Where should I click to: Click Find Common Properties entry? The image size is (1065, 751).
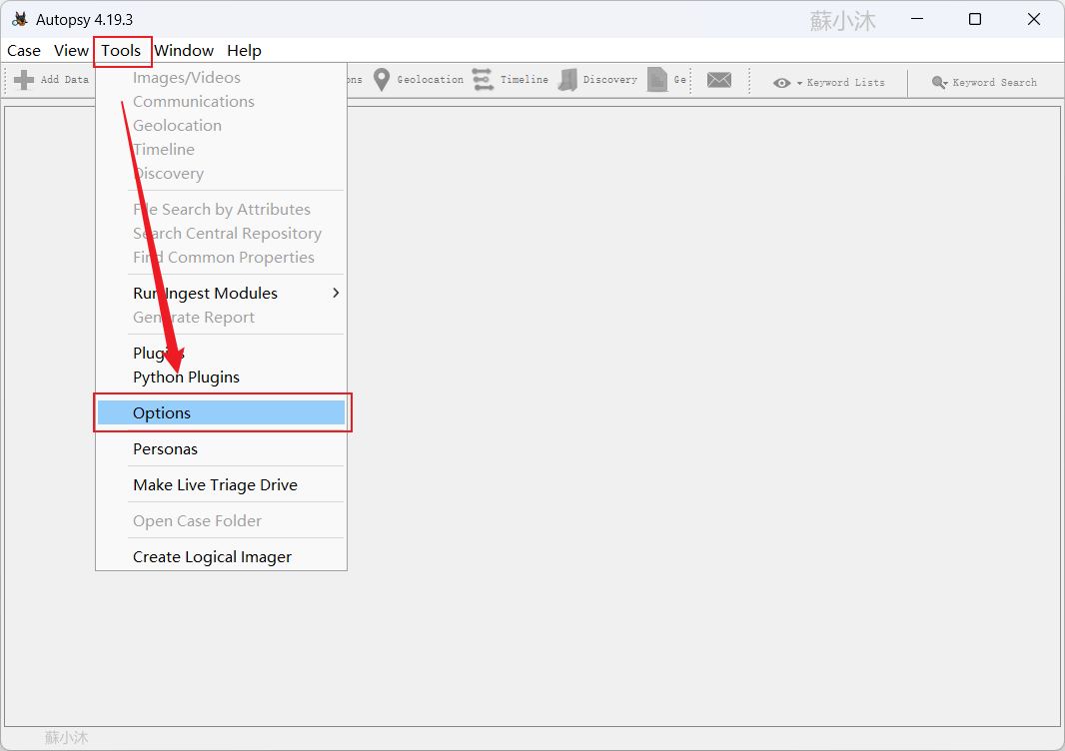[x=222, y=258]
